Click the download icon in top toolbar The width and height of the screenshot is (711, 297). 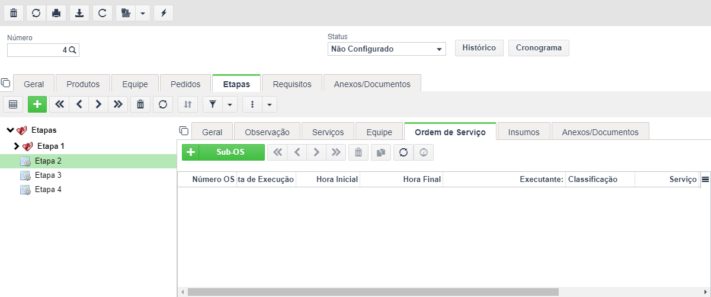(79, 12)
